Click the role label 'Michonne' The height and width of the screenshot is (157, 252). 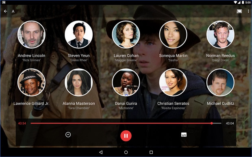coord(126,108)
